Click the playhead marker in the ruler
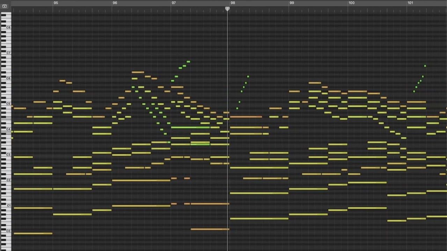Viewport: 447px width, 251px height. 227,9
